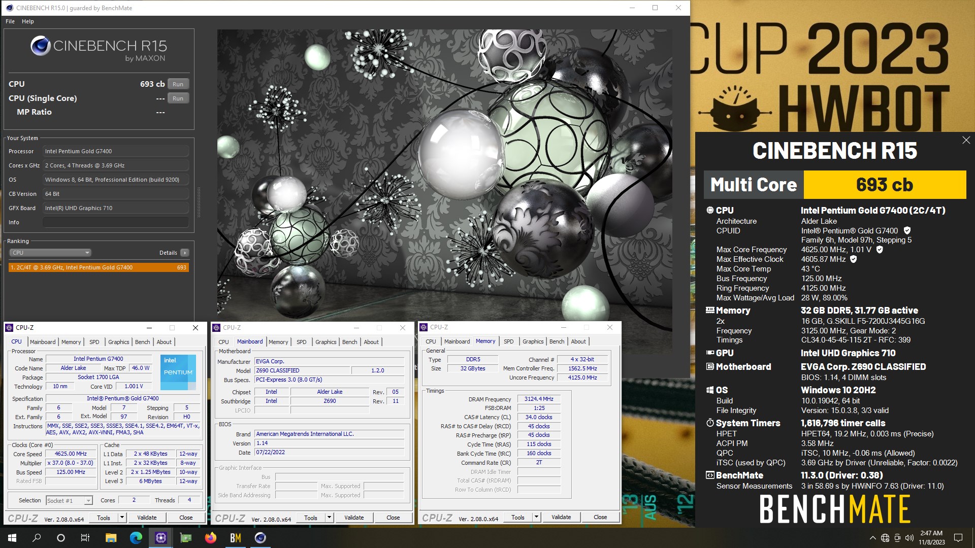This screenshot has width=975, height=548.
Task: Run the CPU benchmark
Action: (x=178, y=84)
